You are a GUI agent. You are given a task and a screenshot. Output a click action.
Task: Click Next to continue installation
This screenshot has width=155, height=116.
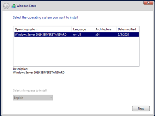(141, 108)
